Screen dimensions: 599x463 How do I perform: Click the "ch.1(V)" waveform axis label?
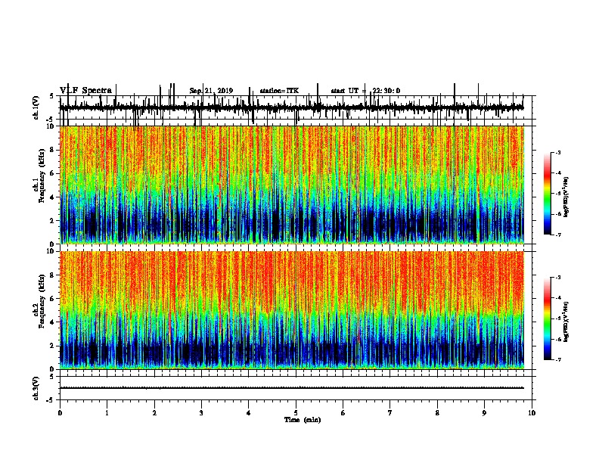pos(36,107)
